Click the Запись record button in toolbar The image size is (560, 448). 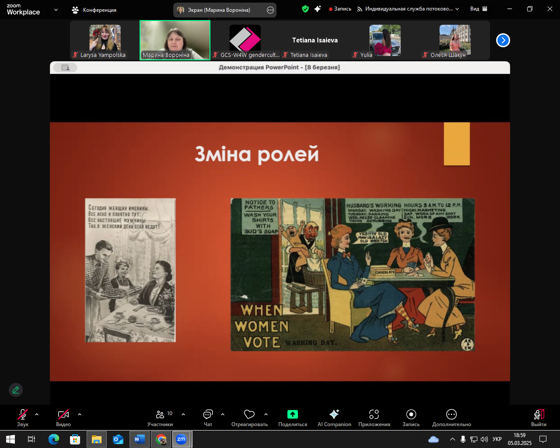pos(411,418)
